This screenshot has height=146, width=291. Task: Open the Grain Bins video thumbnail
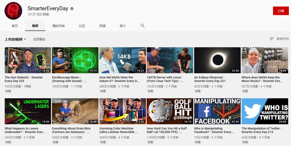click(75, 111)
